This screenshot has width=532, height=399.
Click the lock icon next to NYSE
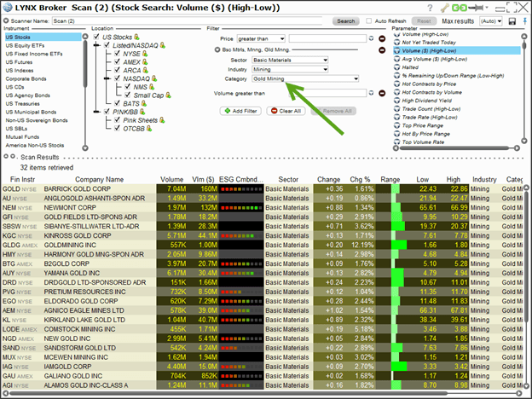tap(145, 53)
